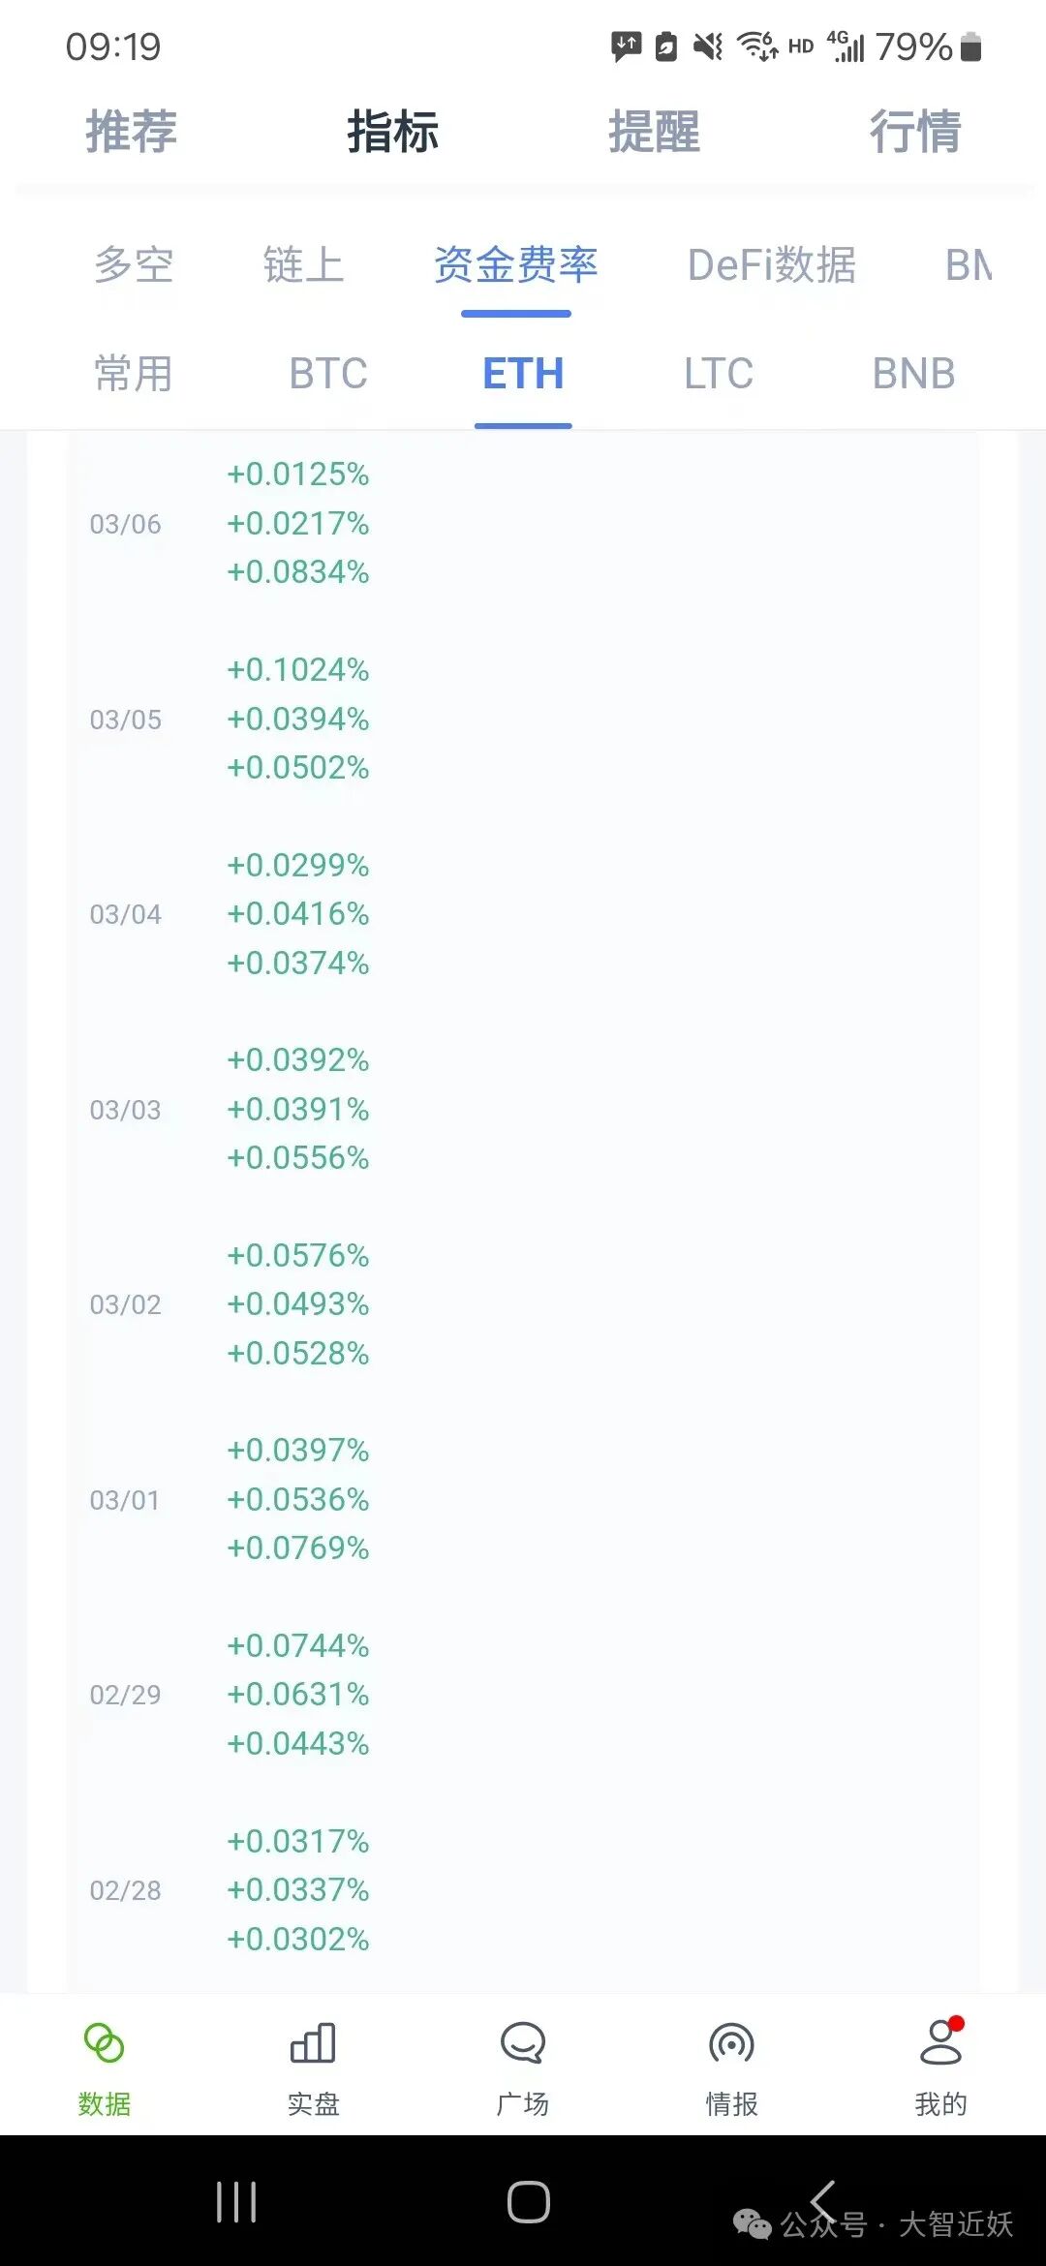The image size is (1046, 2266).
Task: Select the BTC coin tab
Action: (328, 374)
